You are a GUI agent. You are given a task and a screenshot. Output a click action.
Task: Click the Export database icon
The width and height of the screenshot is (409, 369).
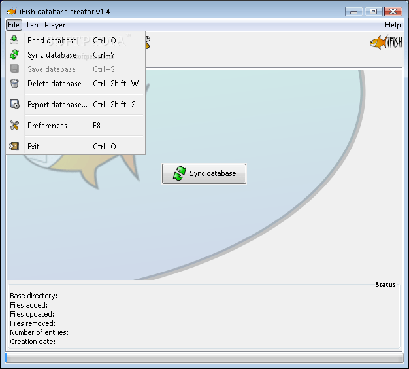(14, 104)
